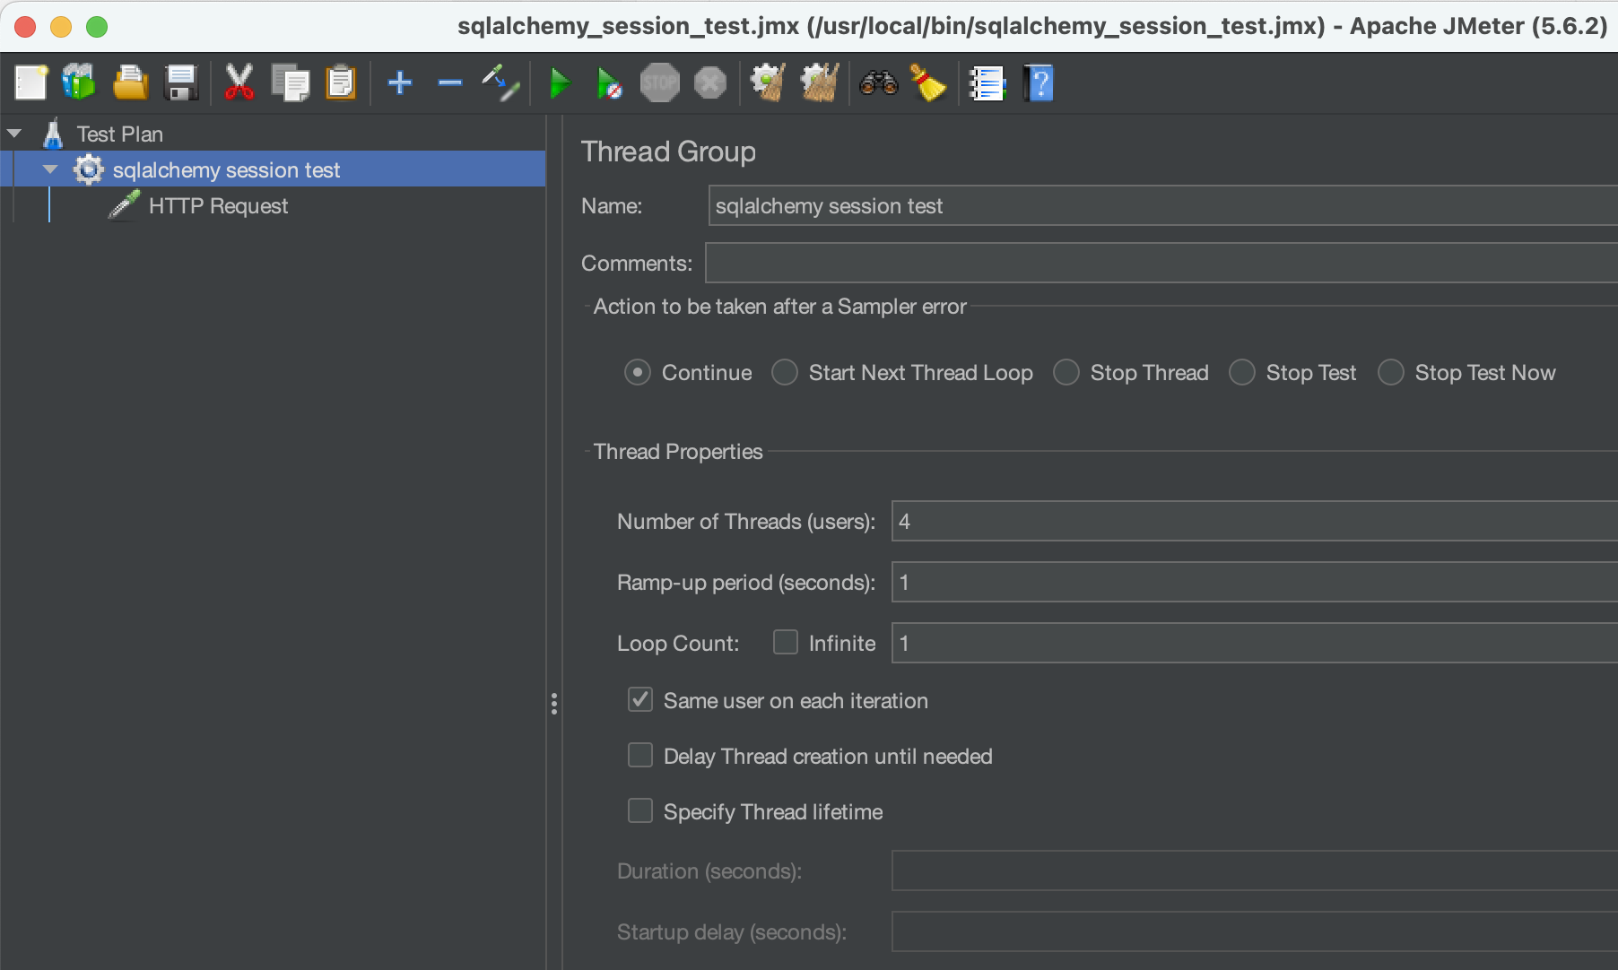Reset search using the yellow broom icon

(928, 83)
